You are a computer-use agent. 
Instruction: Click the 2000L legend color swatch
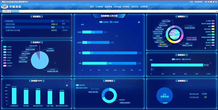(5, 60)
